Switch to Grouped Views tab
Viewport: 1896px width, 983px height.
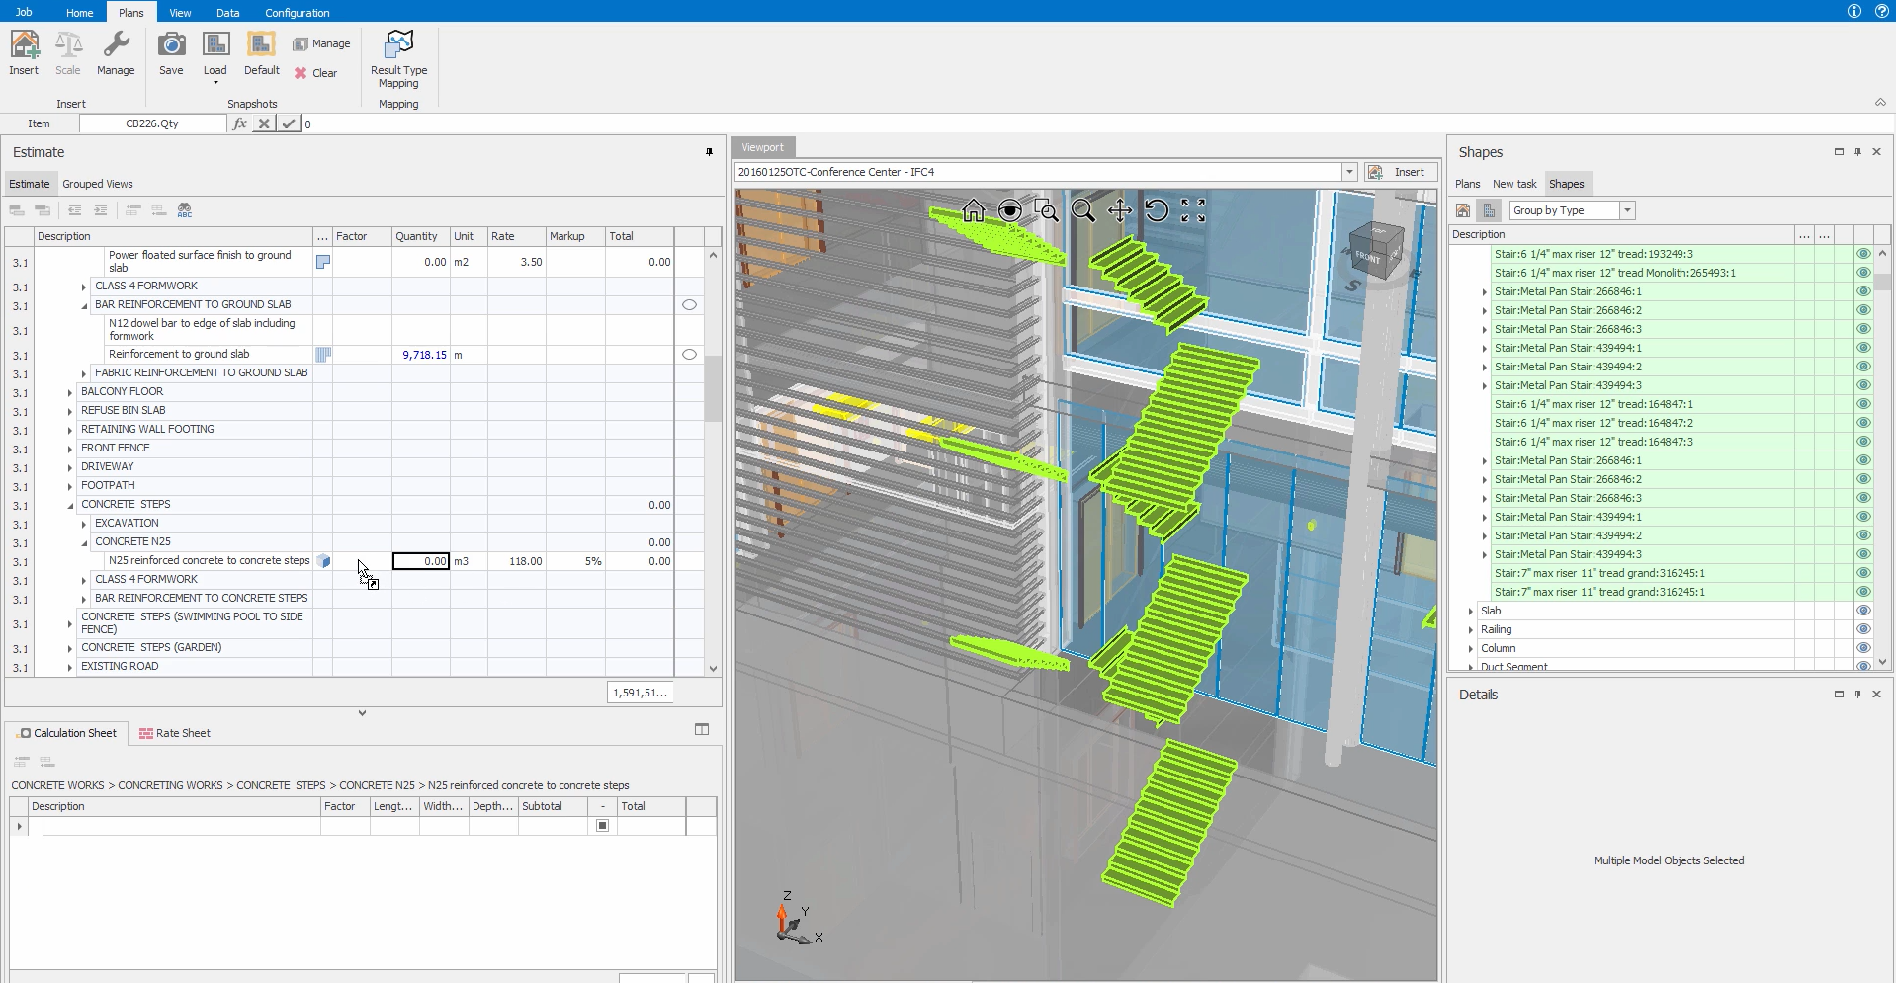click(97, 184)
